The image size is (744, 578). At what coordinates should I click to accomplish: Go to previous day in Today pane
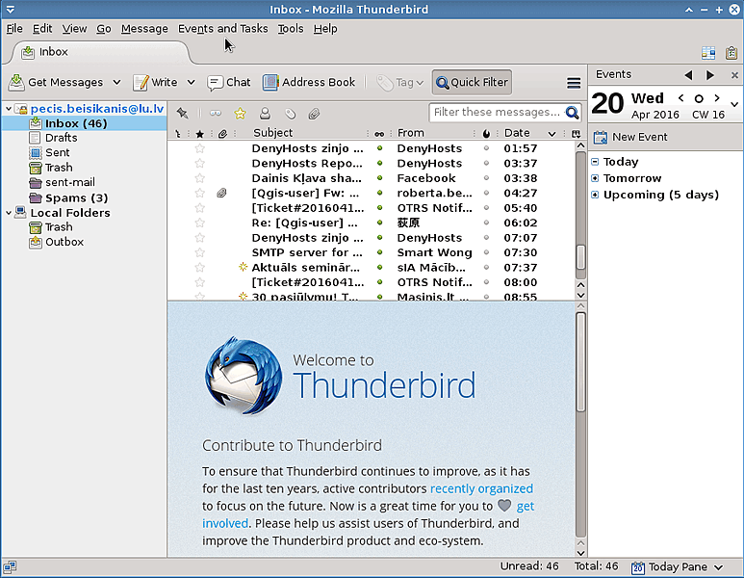click(x=680, y=98)
